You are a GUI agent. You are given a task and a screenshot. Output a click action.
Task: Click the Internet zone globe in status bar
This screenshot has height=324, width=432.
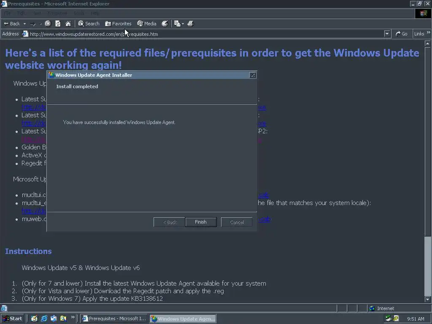[372, 308]
